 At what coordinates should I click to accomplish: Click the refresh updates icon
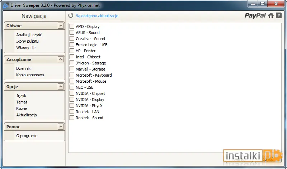(71, 16)
